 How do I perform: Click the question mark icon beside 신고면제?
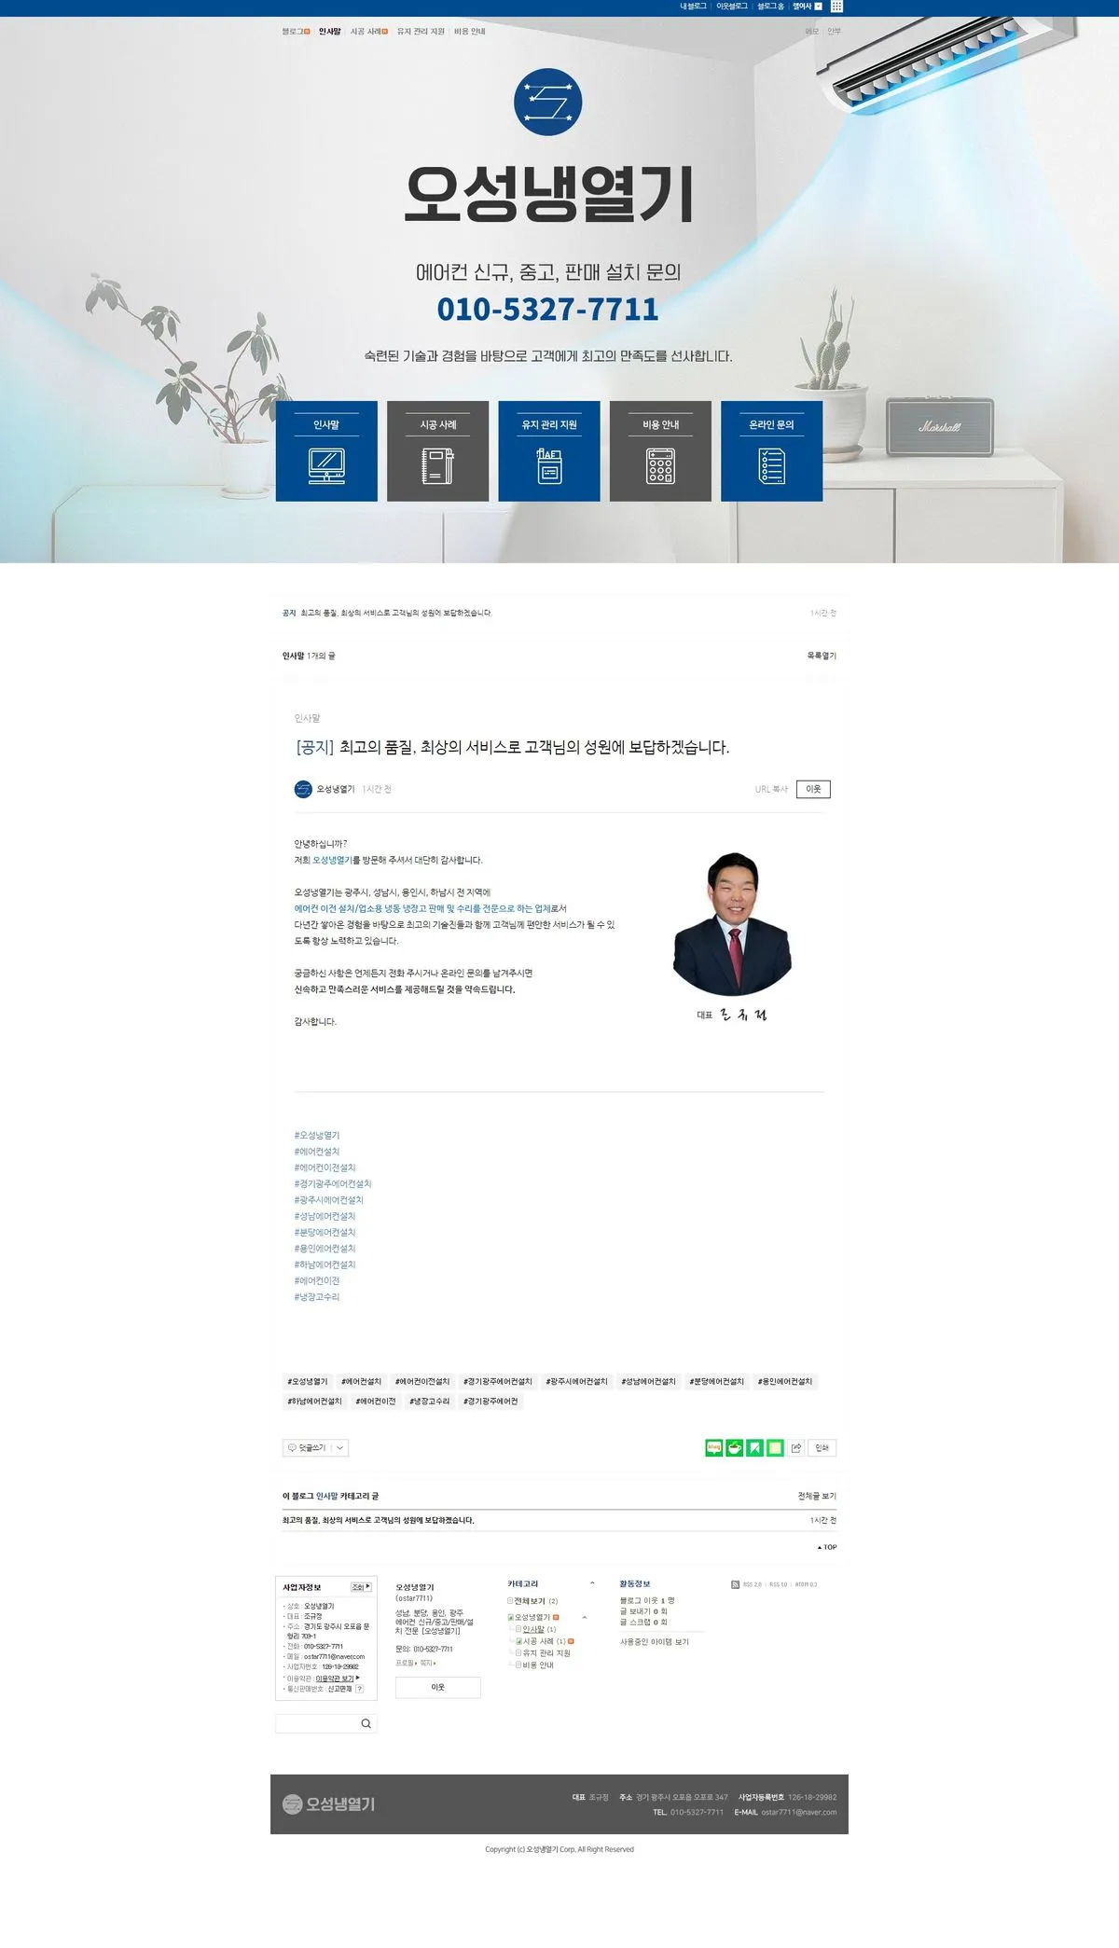point(360,1689)
